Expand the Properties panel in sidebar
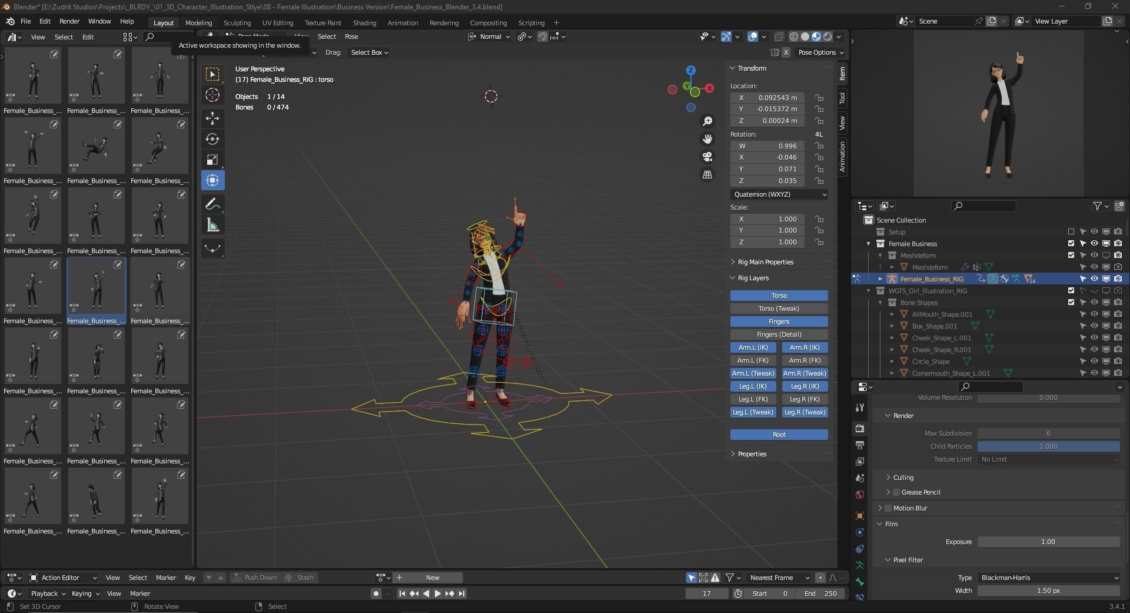1130x613 pixels. tap(752, 454)
